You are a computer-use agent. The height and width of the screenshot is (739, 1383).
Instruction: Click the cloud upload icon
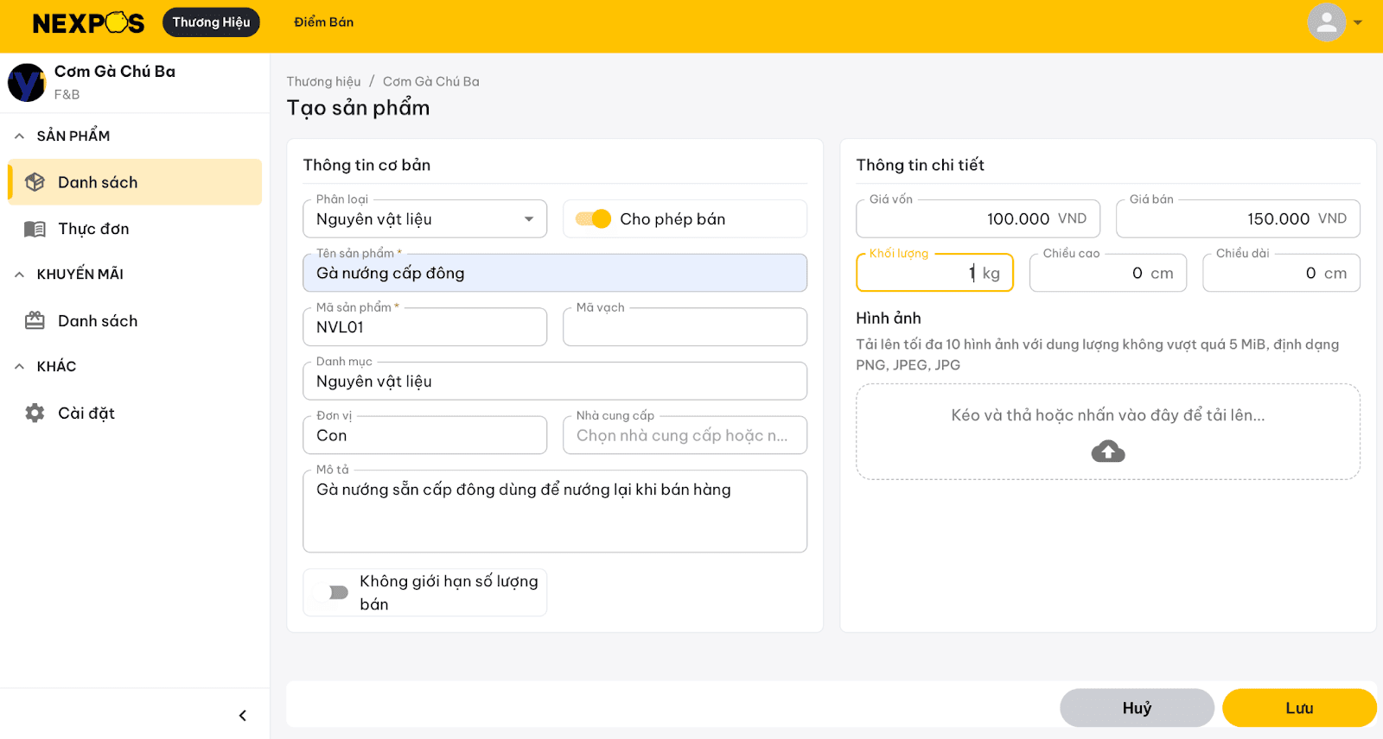[x=1108, y=451]
